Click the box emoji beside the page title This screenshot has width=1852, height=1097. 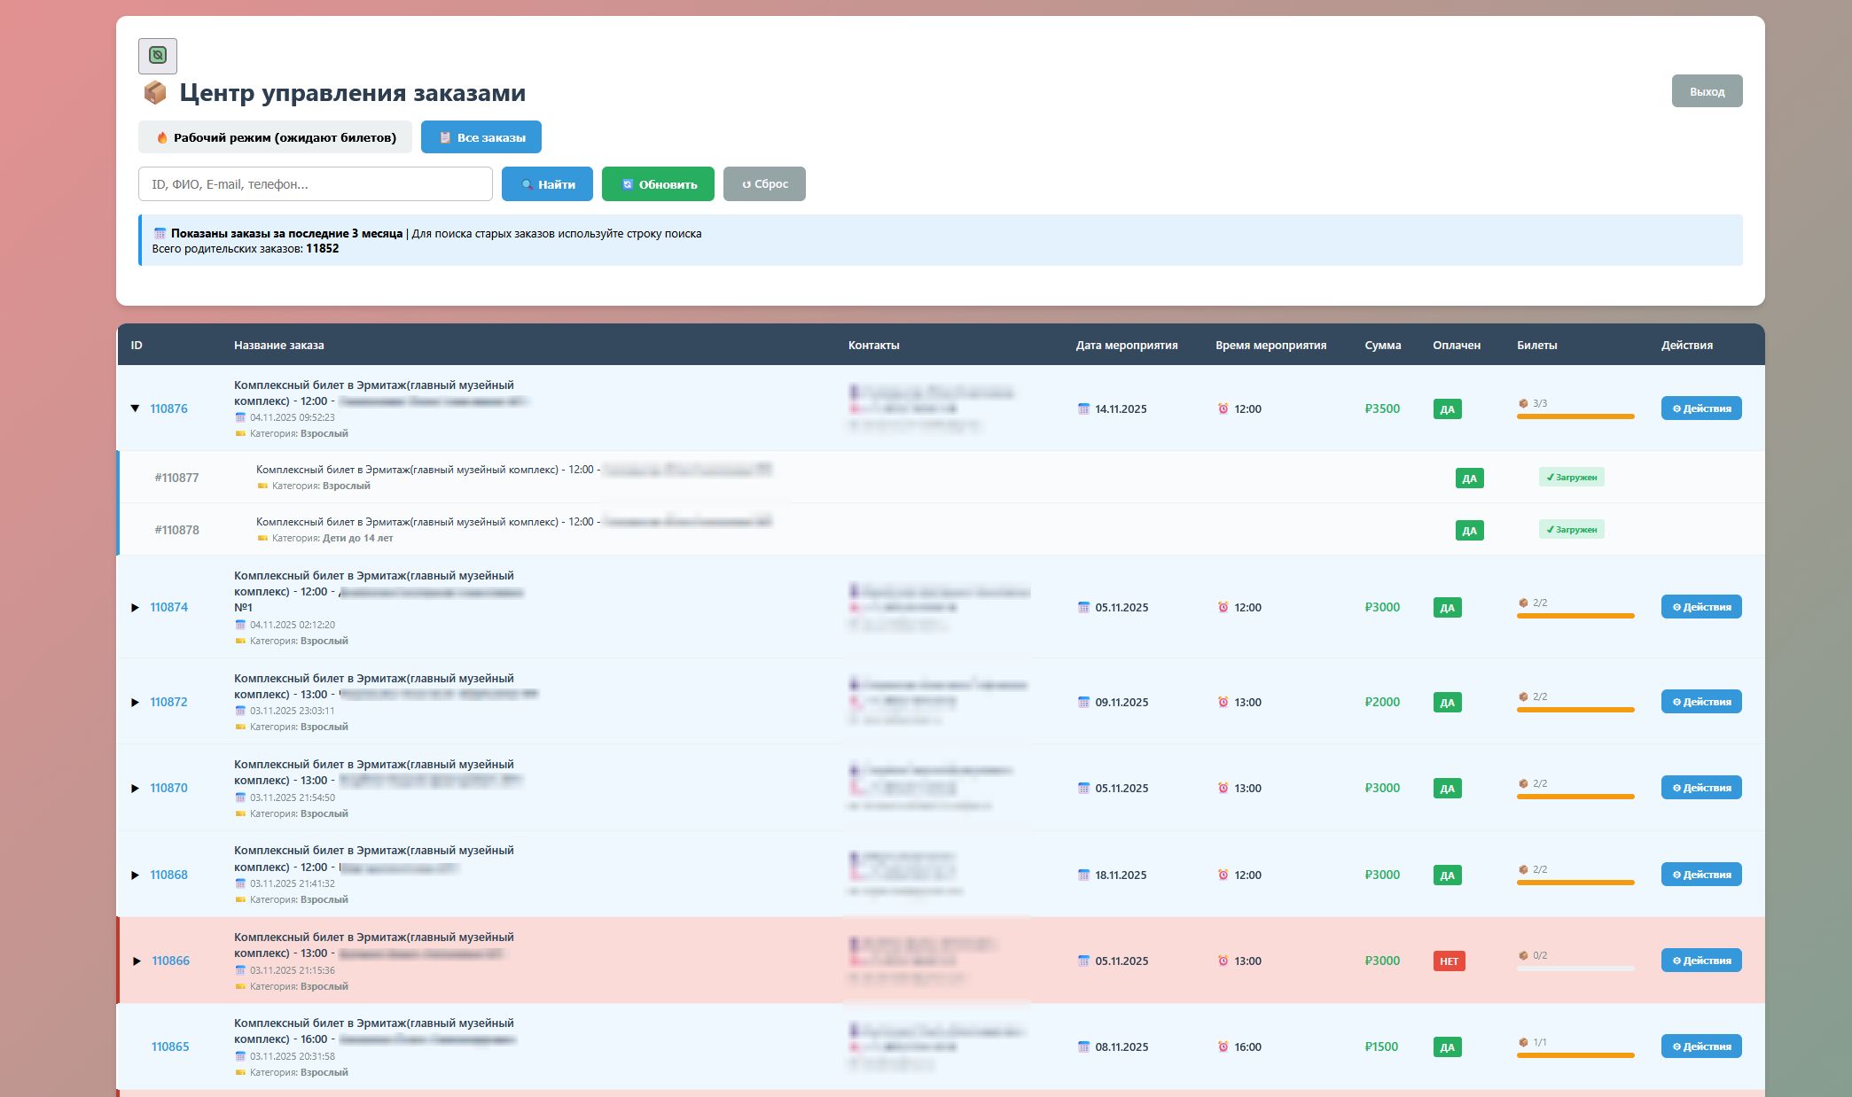coord(155,92)
